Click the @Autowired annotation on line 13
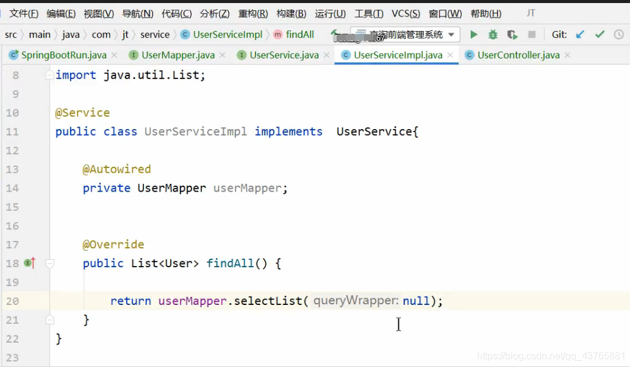Image resolution: width=630 pixels, height=367 pixels. tap(116, 169)
